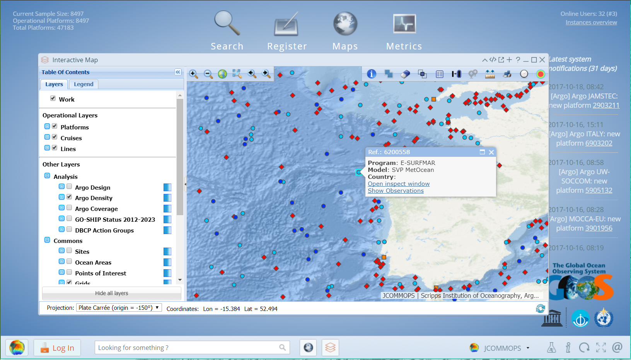Open the Instances overview link
The height and width of the screenshot is (360, 631).
pyautogui.click(x=591, y=22)
